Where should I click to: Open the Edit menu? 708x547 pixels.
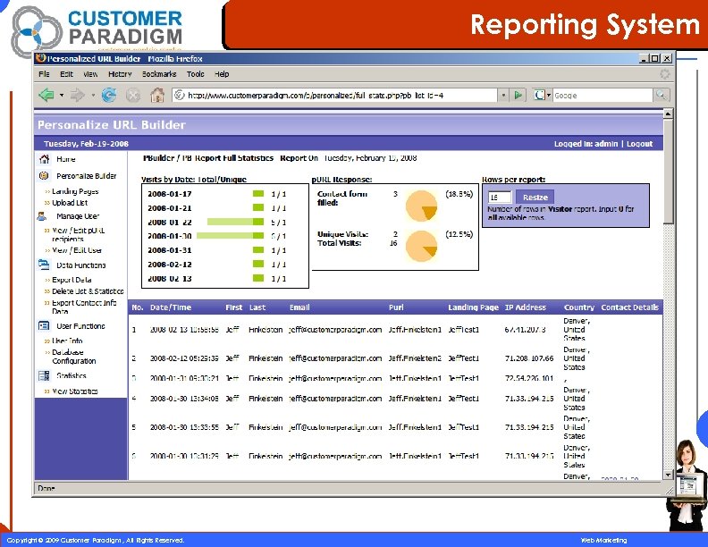click(x=66, y=74)
